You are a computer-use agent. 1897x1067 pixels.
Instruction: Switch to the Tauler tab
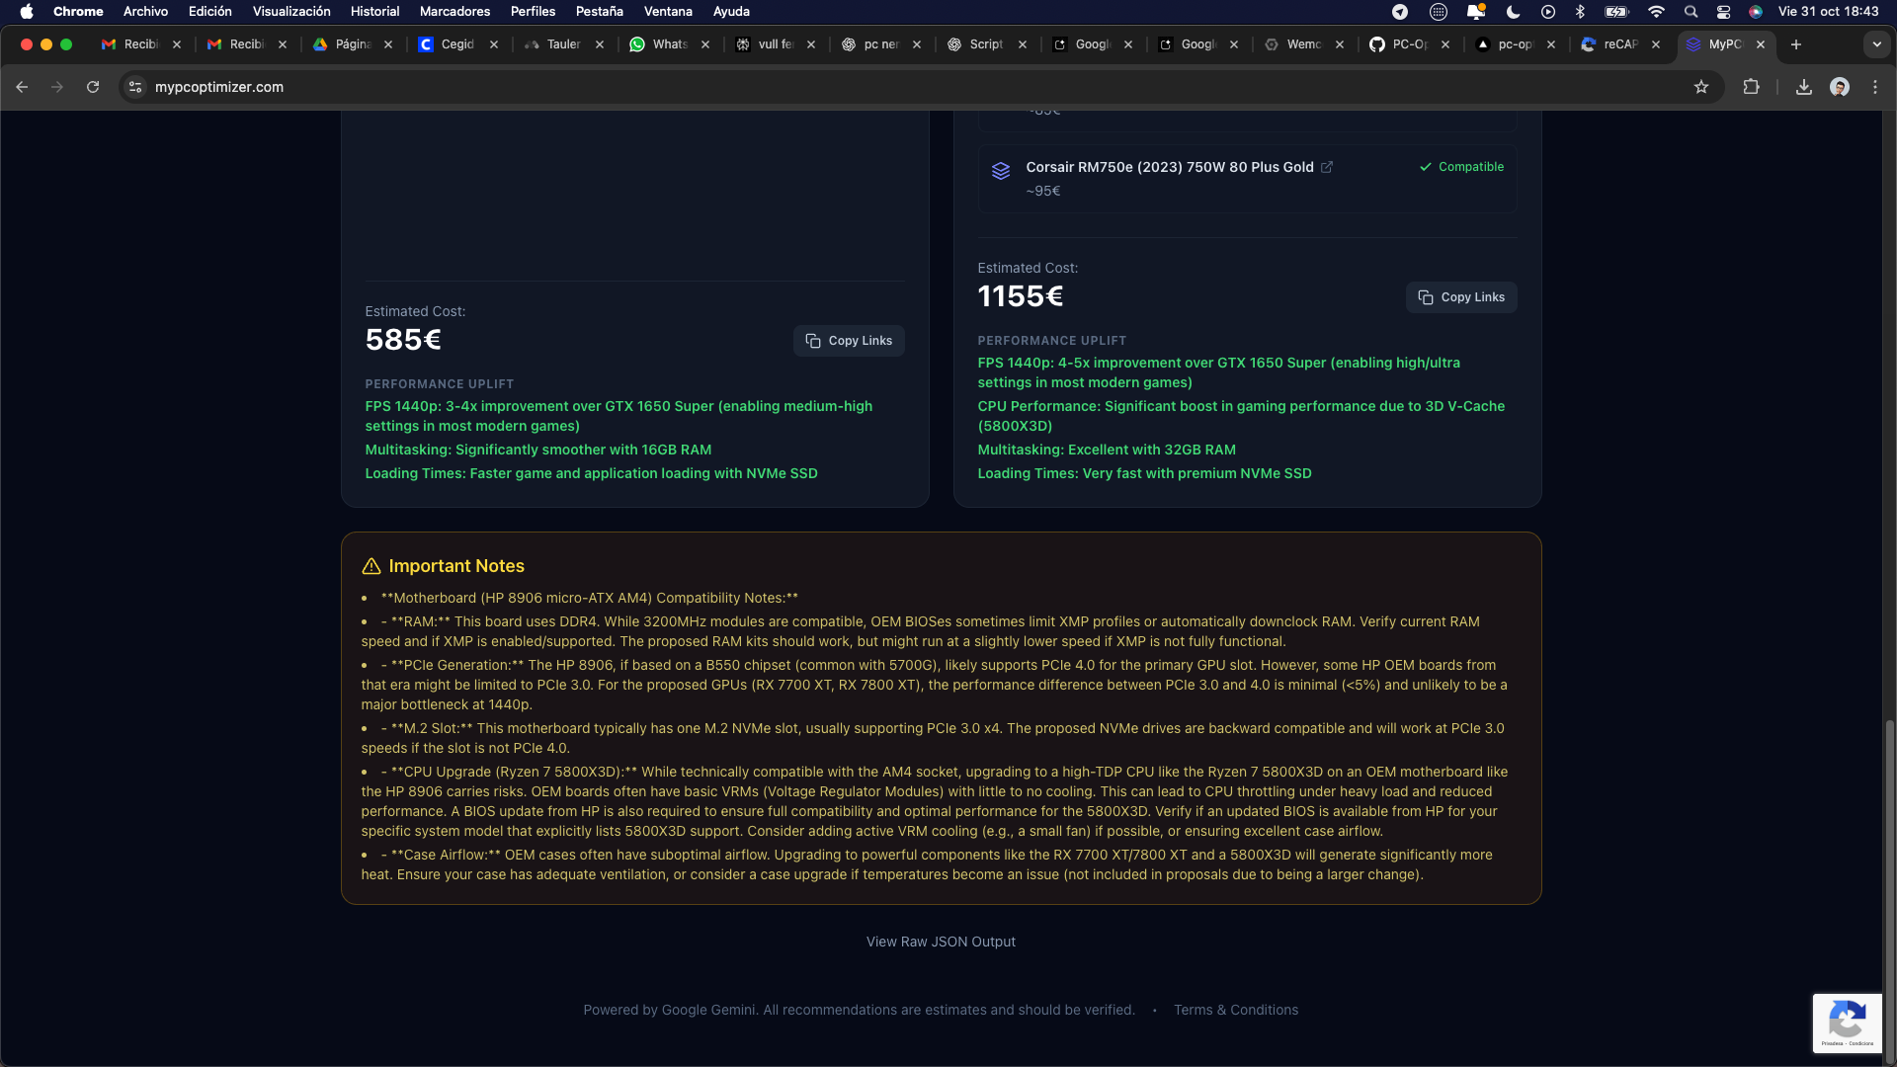(x=564, y=44)
